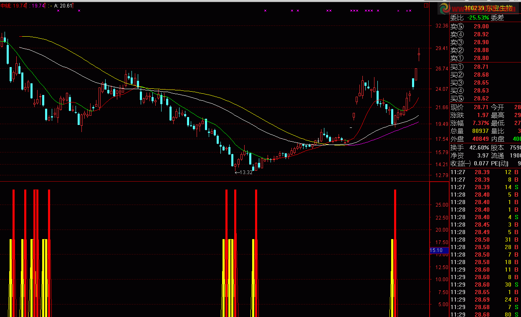Click the 21.66 price axis label
521x317 pixels.
pyautogui.click(x=442, y=107)
